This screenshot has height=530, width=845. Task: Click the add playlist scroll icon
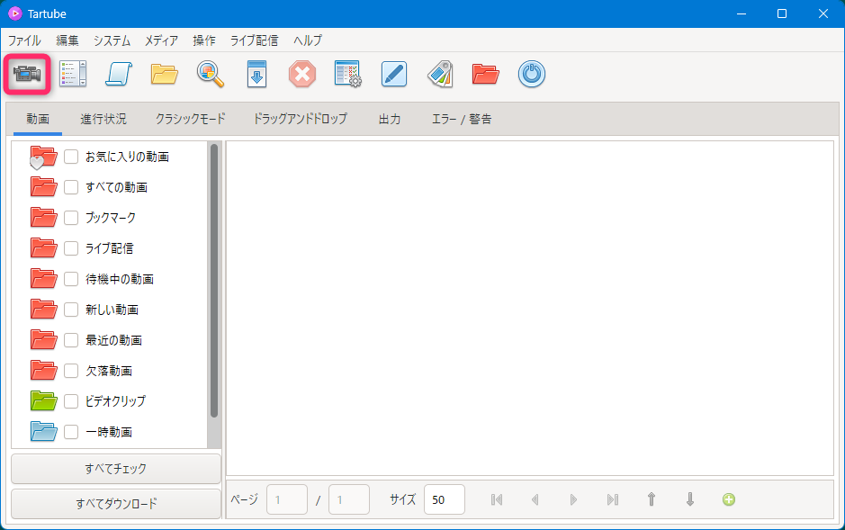point(119,74)
